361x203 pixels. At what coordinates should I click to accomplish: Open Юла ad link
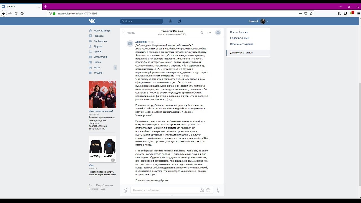(91, 166)
